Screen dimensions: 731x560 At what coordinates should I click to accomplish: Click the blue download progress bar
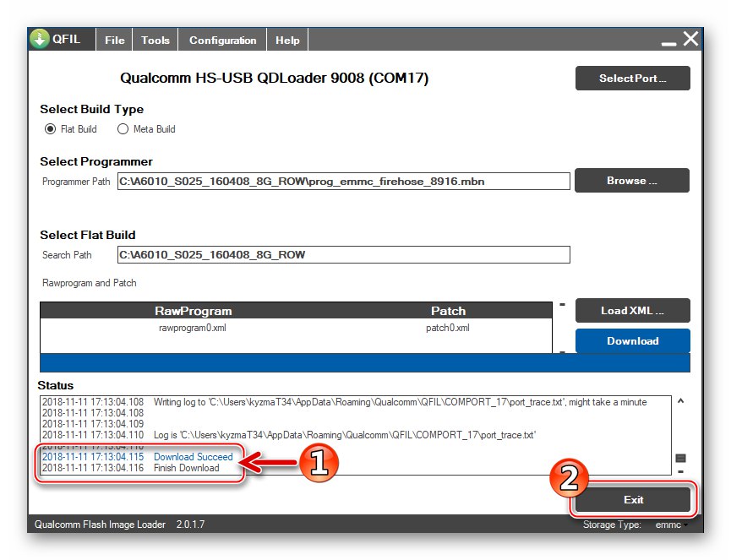pyautogui.click(x=364, y=362)
